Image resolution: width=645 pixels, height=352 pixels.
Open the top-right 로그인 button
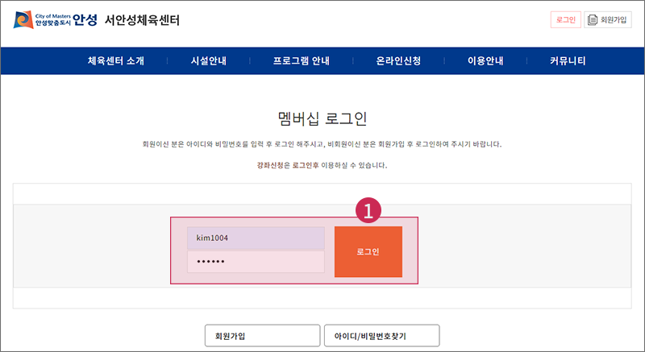click(566, 19)
